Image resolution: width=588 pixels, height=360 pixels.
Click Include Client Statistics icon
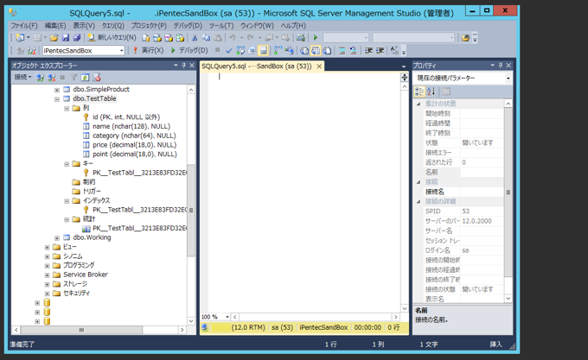click(x=289, y=51)
